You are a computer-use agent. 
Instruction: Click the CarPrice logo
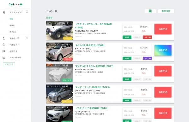pos(16,4)
